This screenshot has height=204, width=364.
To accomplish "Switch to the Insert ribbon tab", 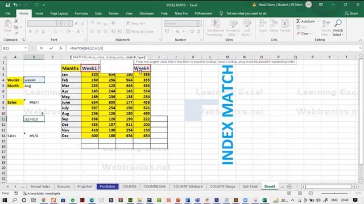I will pos(39,14).
